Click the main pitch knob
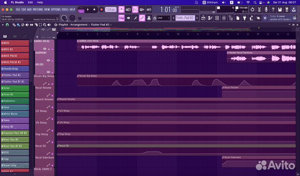The height and width of the screenshot is (176, 300). click(x=72, y=18)
